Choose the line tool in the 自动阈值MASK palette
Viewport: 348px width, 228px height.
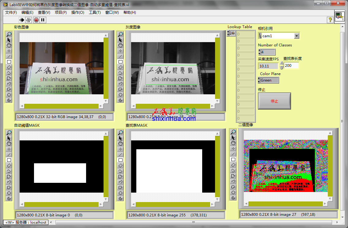coord(9,154)
